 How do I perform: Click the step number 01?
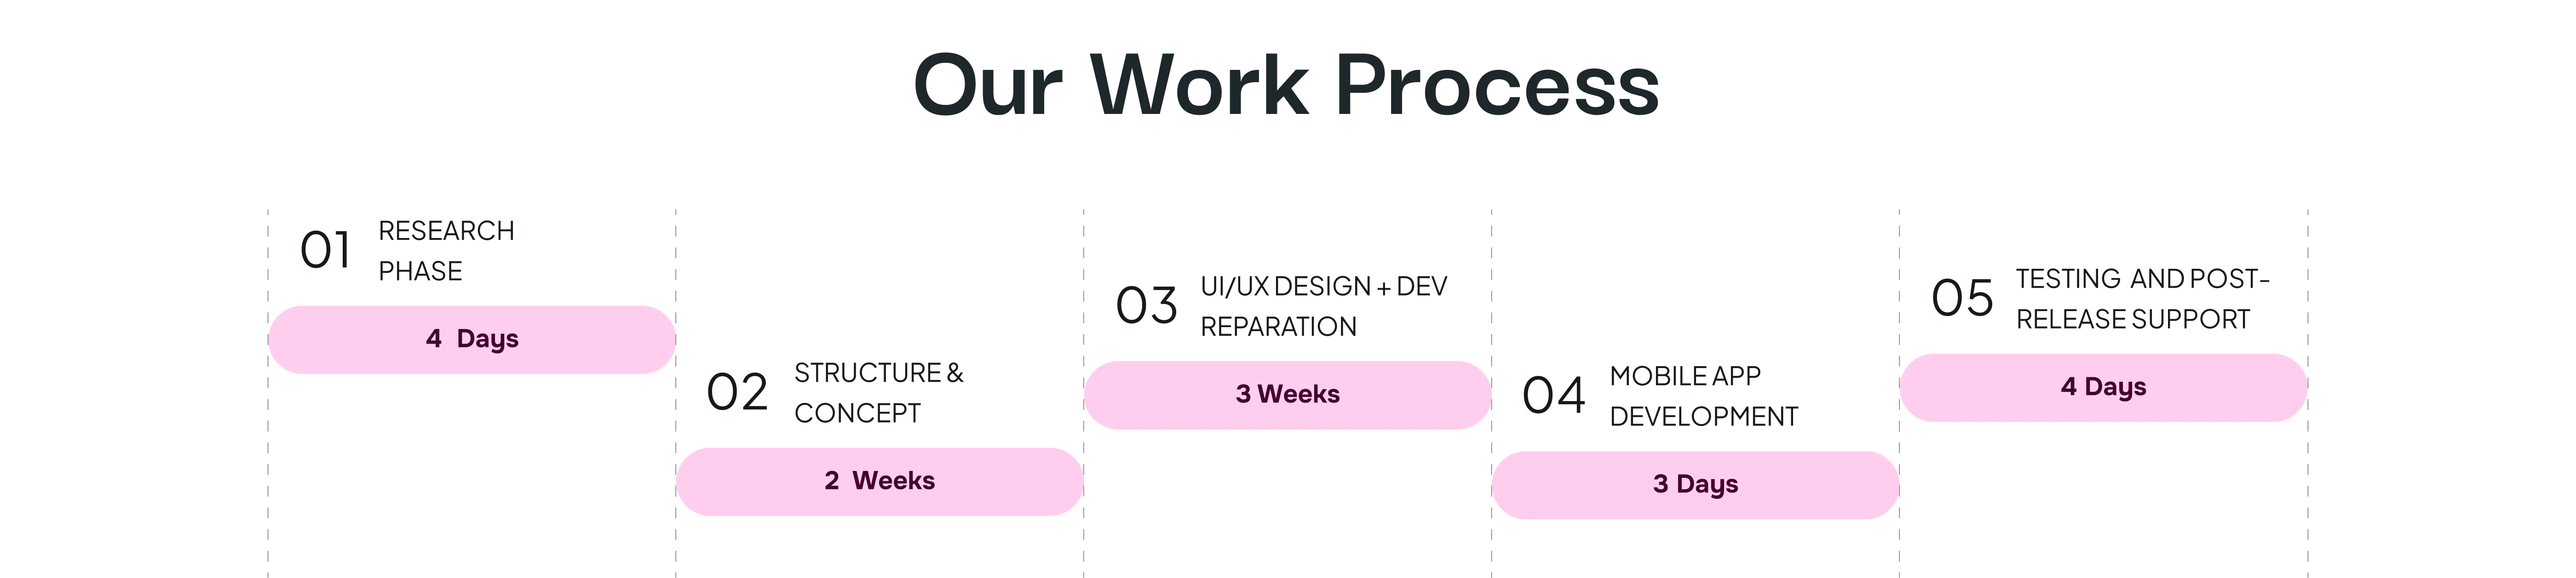pyautogui.click(x=326, y=249)
